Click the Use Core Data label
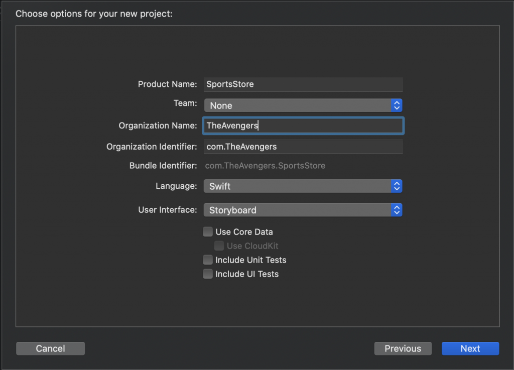This screenshot has width=514, height=370. coord(244,232)
